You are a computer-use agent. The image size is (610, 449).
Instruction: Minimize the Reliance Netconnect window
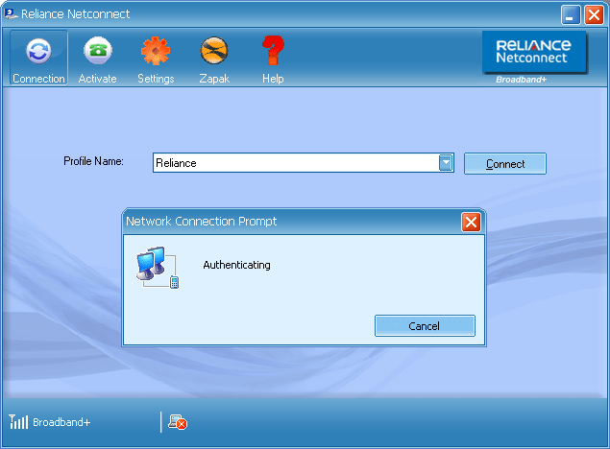pyautogui.click(x=571, y=15)
